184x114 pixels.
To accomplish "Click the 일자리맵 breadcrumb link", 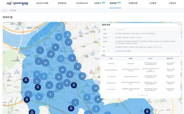I will [x=13, y=10].
